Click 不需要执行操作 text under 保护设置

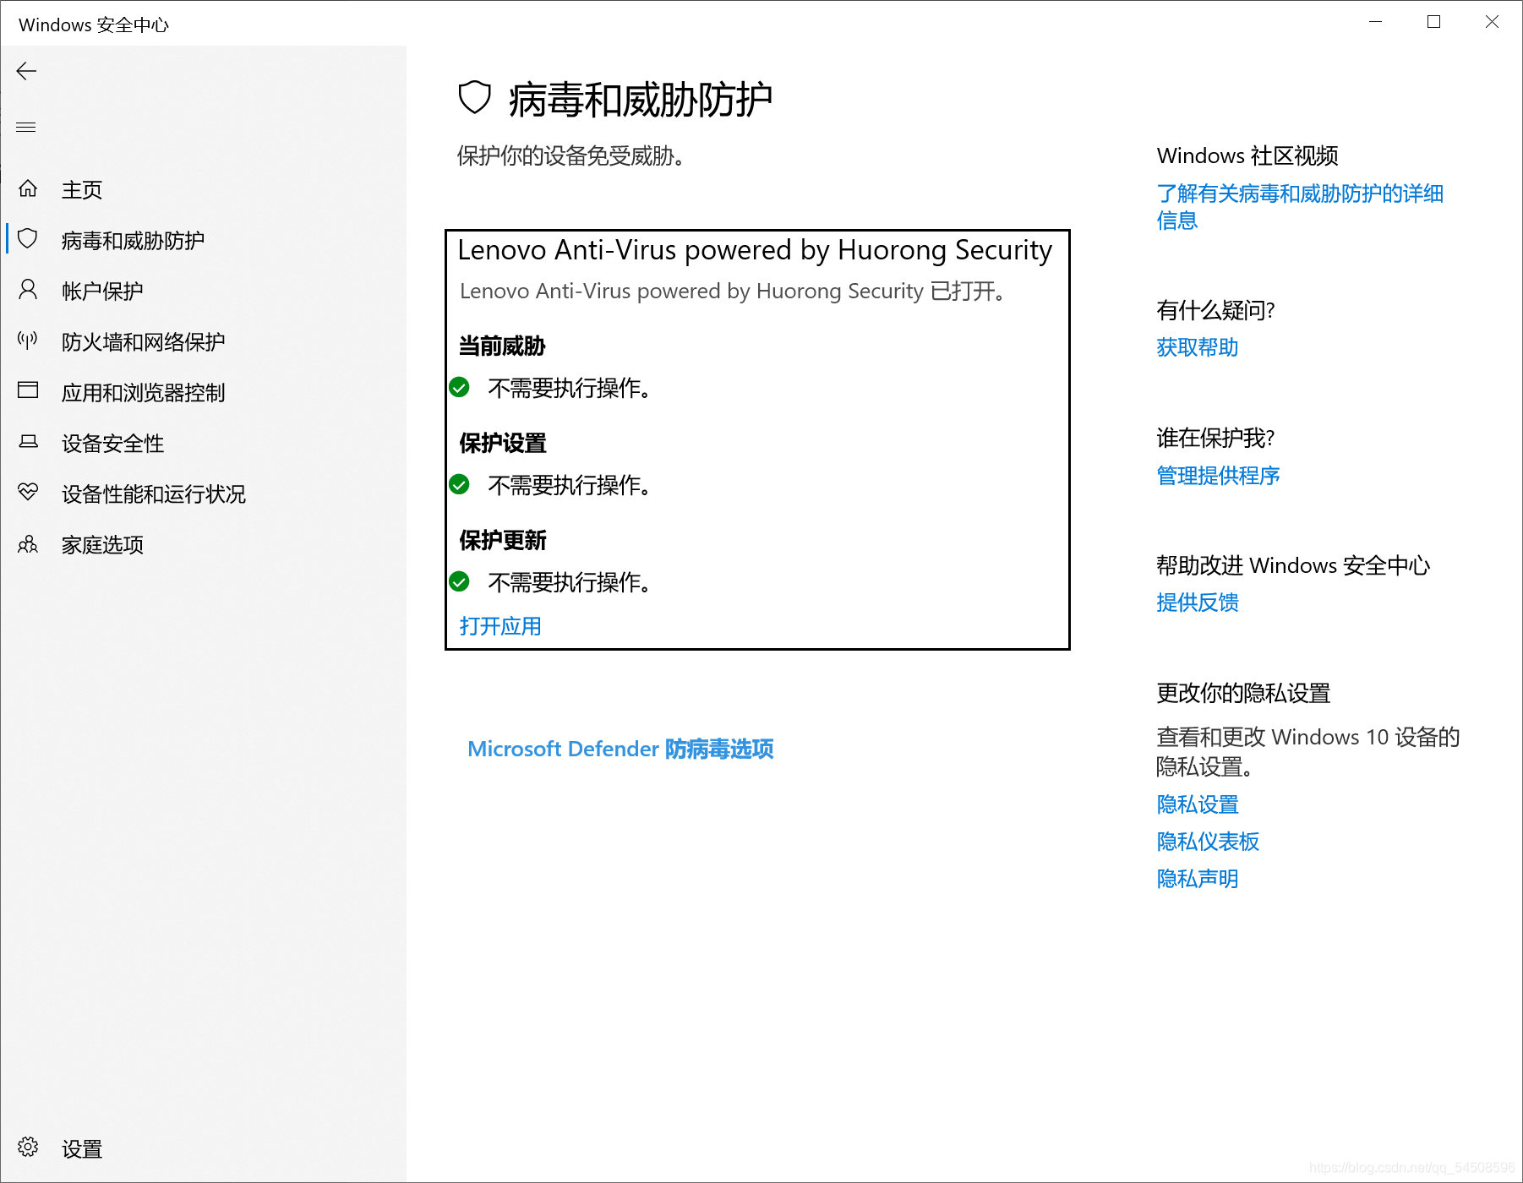point(569,486)
